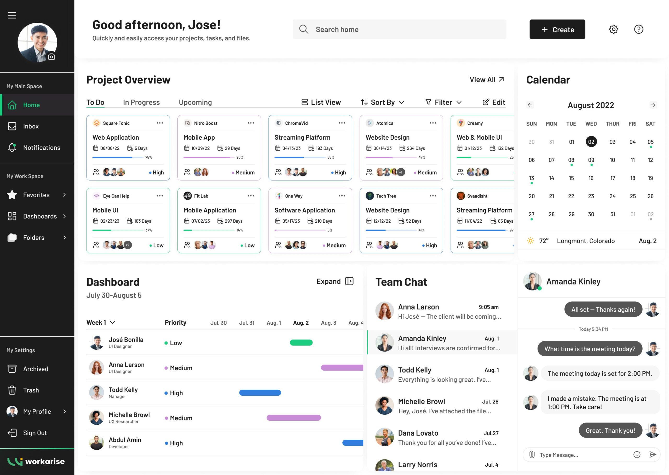The width and height of the screenshot is (669, 475).
Task: Toggle List View for projects
Action: coord(321,102)
